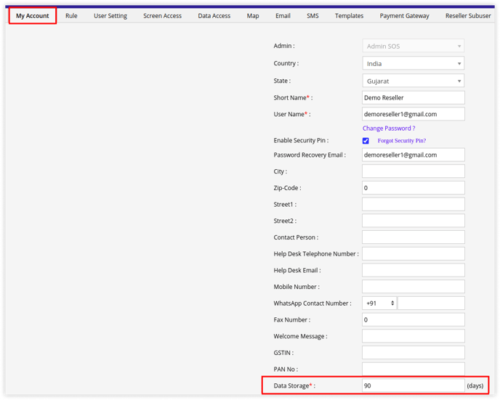Select the Data Access tab
500x400 pixels.
[214, 15]
